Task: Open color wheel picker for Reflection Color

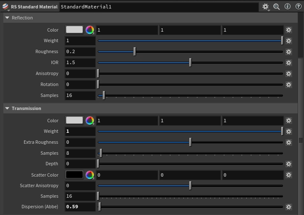Action: [89, 30]
